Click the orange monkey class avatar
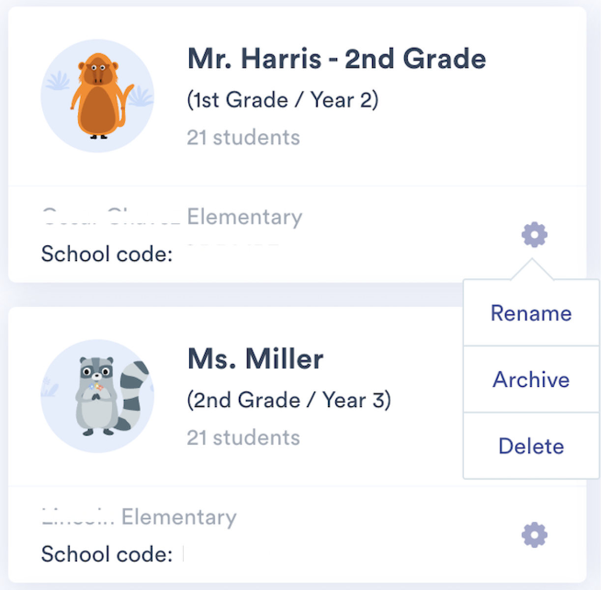601x590 pixels. (97, 96)
